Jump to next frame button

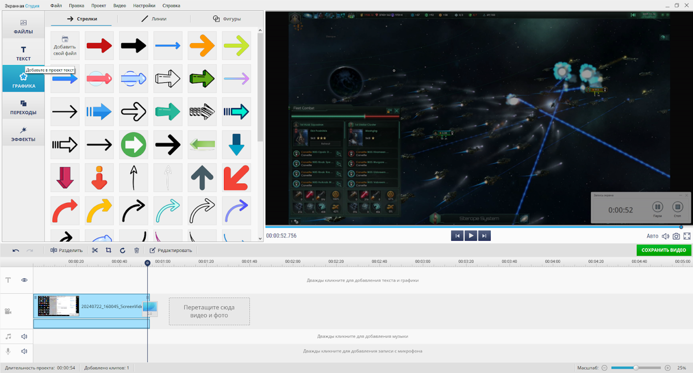(x=484, y=236)
